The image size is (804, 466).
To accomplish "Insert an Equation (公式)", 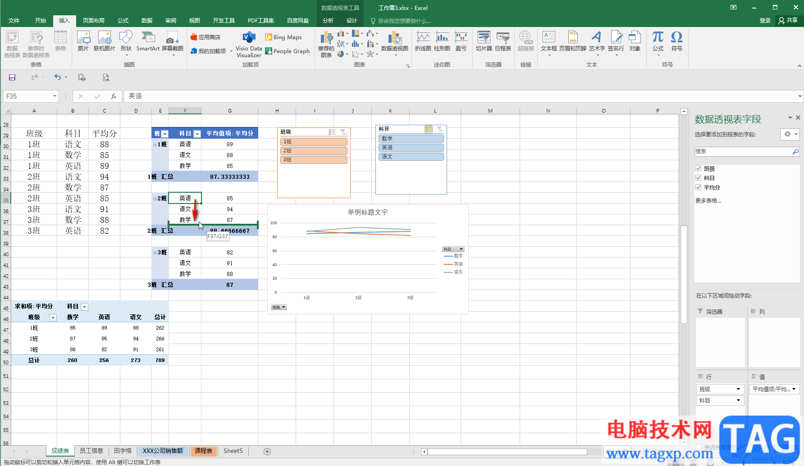I will (658, 43).
